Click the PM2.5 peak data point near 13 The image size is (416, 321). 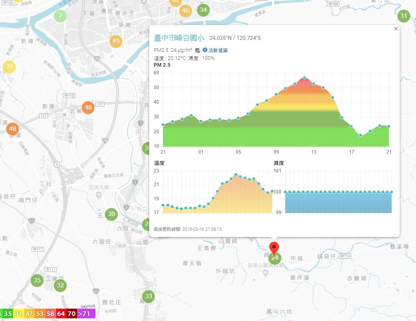point(304,78)
